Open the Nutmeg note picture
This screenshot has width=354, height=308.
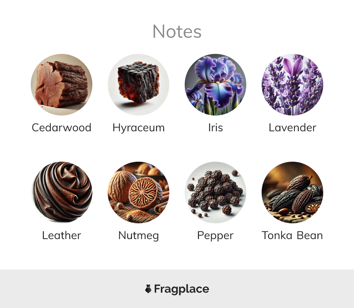tap(139, 192)
